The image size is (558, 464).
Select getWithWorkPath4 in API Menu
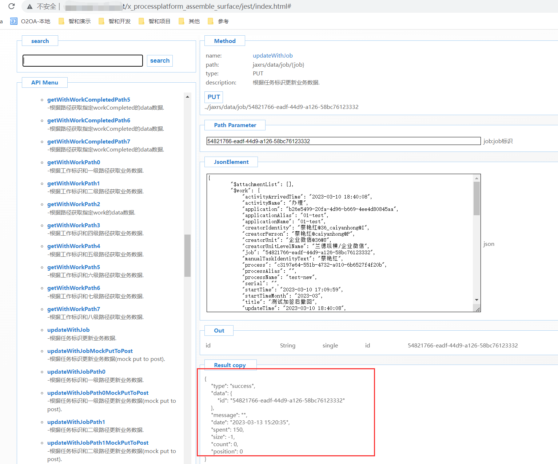pyautogui.click(x=73, y=246)
